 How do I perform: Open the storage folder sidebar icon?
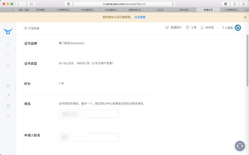(x=8, y=86)
